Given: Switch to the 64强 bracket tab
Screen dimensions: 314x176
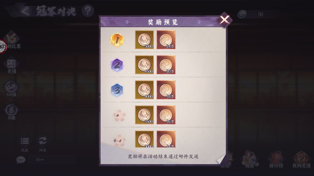Looking at the screenshot, I should [11, 89].
